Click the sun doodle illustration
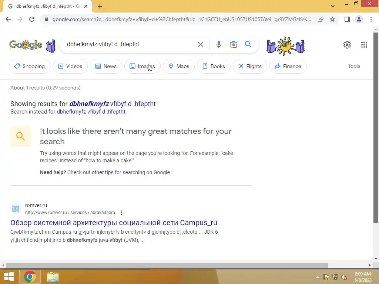The width and height of the screenshot is (379, 284). pos(285,46)
